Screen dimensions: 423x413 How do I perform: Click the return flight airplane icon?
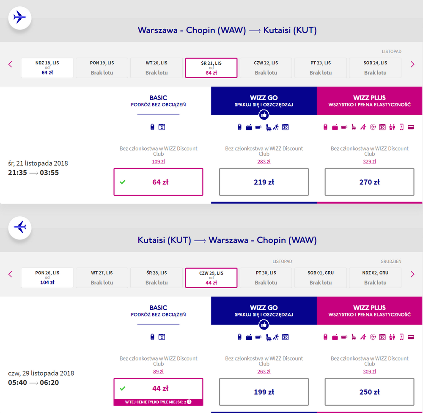20,228
